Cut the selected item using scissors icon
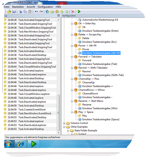Screen dimensions: 147x157 (x=21, y=12)
